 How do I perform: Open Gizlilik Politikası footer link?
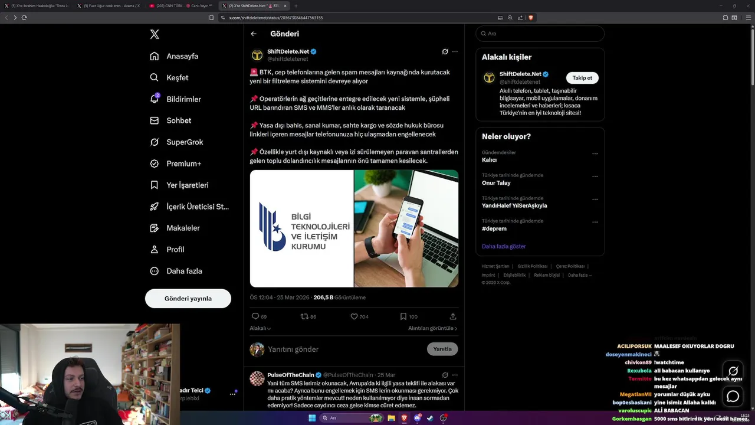pyautogui.click(x=533, y=266)
